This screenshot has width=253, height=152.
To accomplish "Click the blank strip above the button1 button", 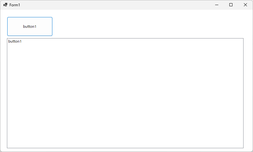I will pyautogui.click(x=30, y=13).
